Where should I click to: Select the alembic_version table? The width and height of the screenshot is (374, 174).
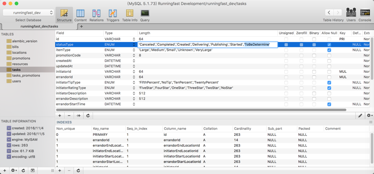(25, 41)
